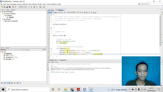Open the Navigate menu

click(13, 4)
